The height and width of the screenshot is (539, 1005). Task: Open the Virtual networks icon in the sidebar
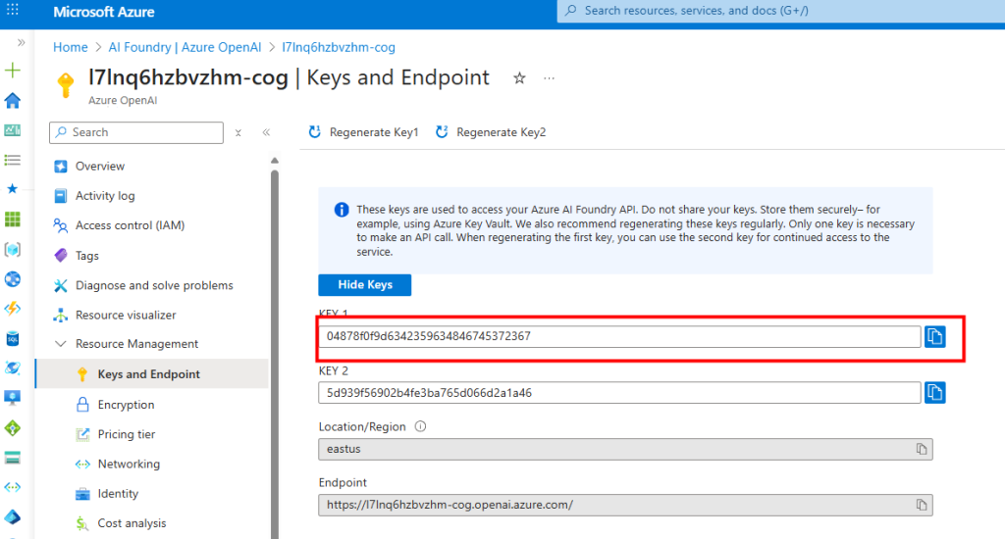point(12,487)
